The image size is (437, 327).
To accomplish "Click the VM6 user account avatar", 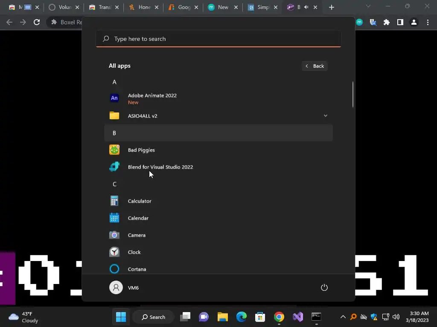I will tap(116, 287).
